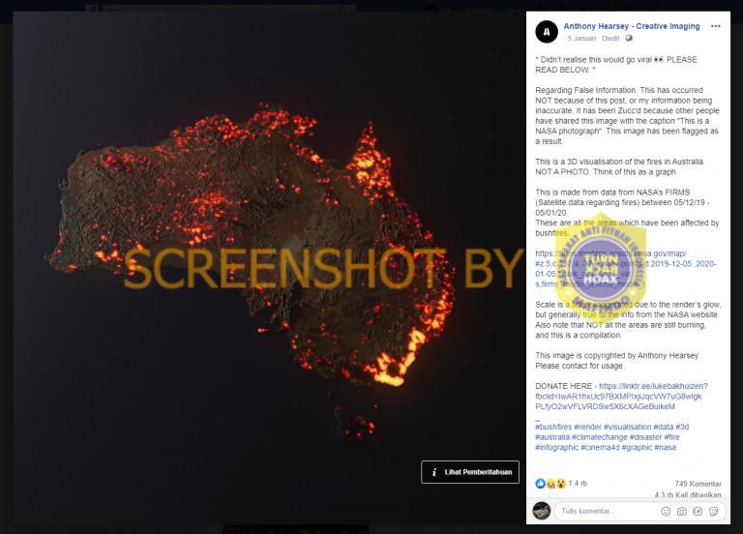Open the linktr.ee donate link
This screenshot has width=743, height=534.
click(622, 396)
